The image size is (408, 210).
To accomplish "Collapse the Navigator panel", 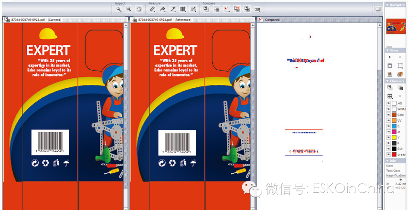I will (x=387, y=5).
